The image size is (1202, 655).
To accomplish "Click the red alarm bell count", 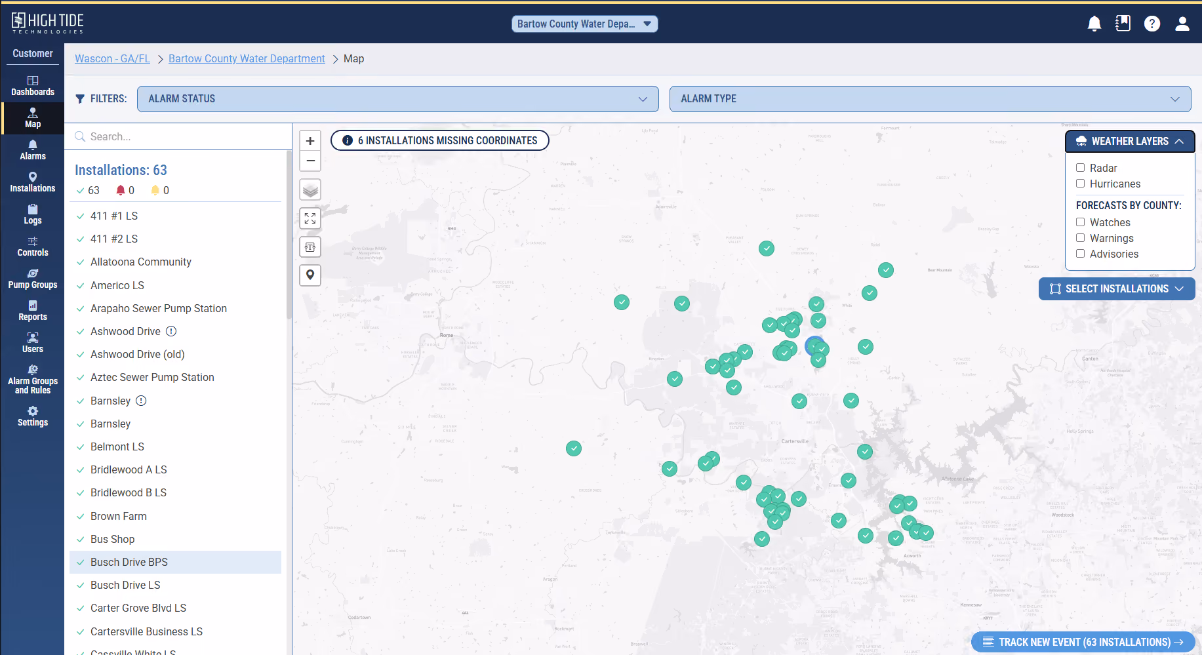I will coord(125,190).
